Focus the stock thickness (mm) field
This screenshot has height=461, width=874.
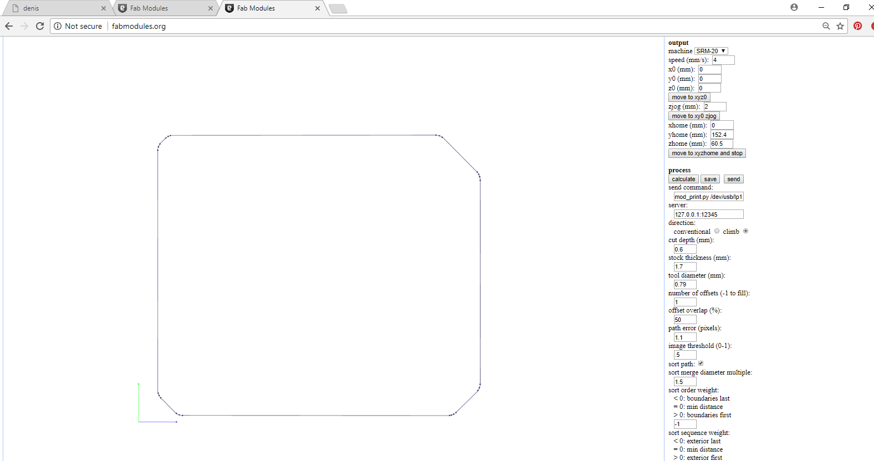click(685, 267)
